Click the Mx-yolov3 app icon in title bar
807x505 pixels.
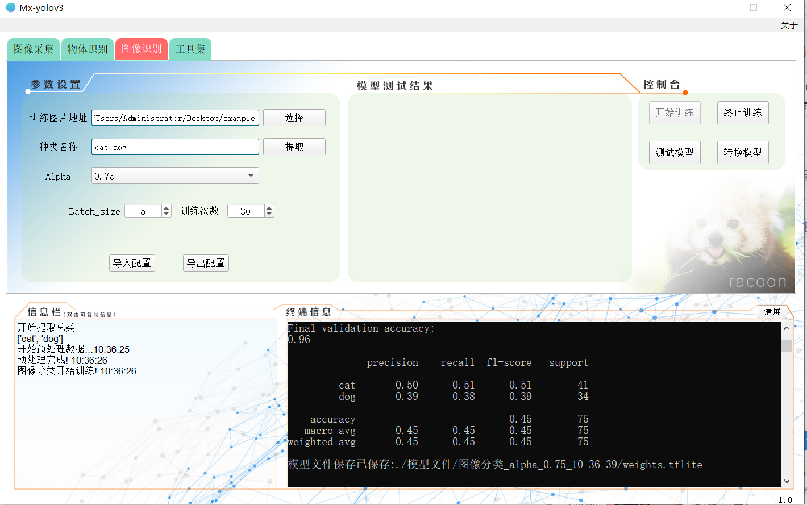point(11,8)
